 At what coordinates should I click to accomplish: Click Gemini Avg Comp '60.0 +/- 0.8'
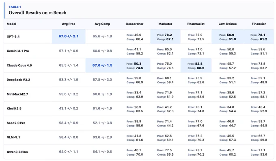coord(102,51)
